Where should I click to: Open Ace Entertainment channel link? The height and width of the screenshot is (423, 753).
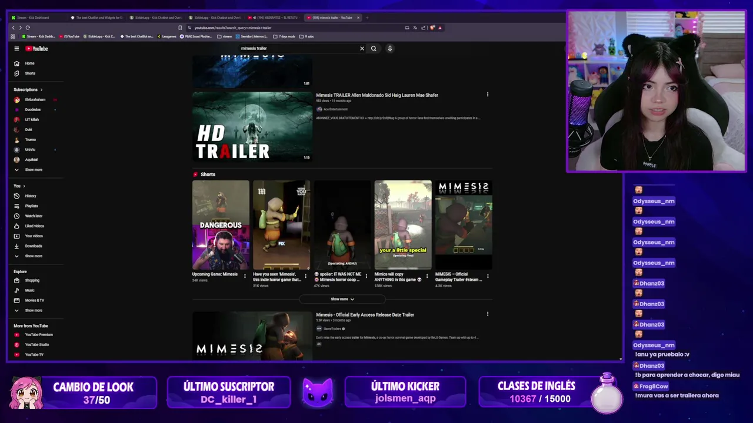point(335,109)
